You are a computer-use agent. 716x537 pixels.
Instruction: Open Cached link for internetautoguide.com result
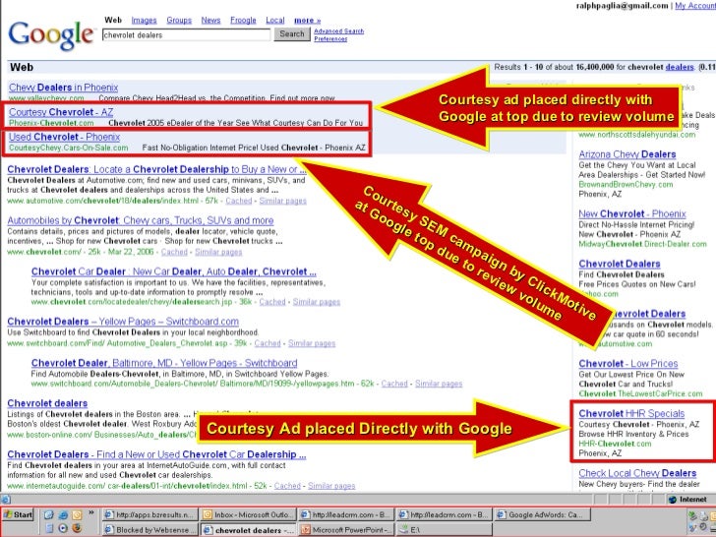pyautogui.click(x=287, y=486)
